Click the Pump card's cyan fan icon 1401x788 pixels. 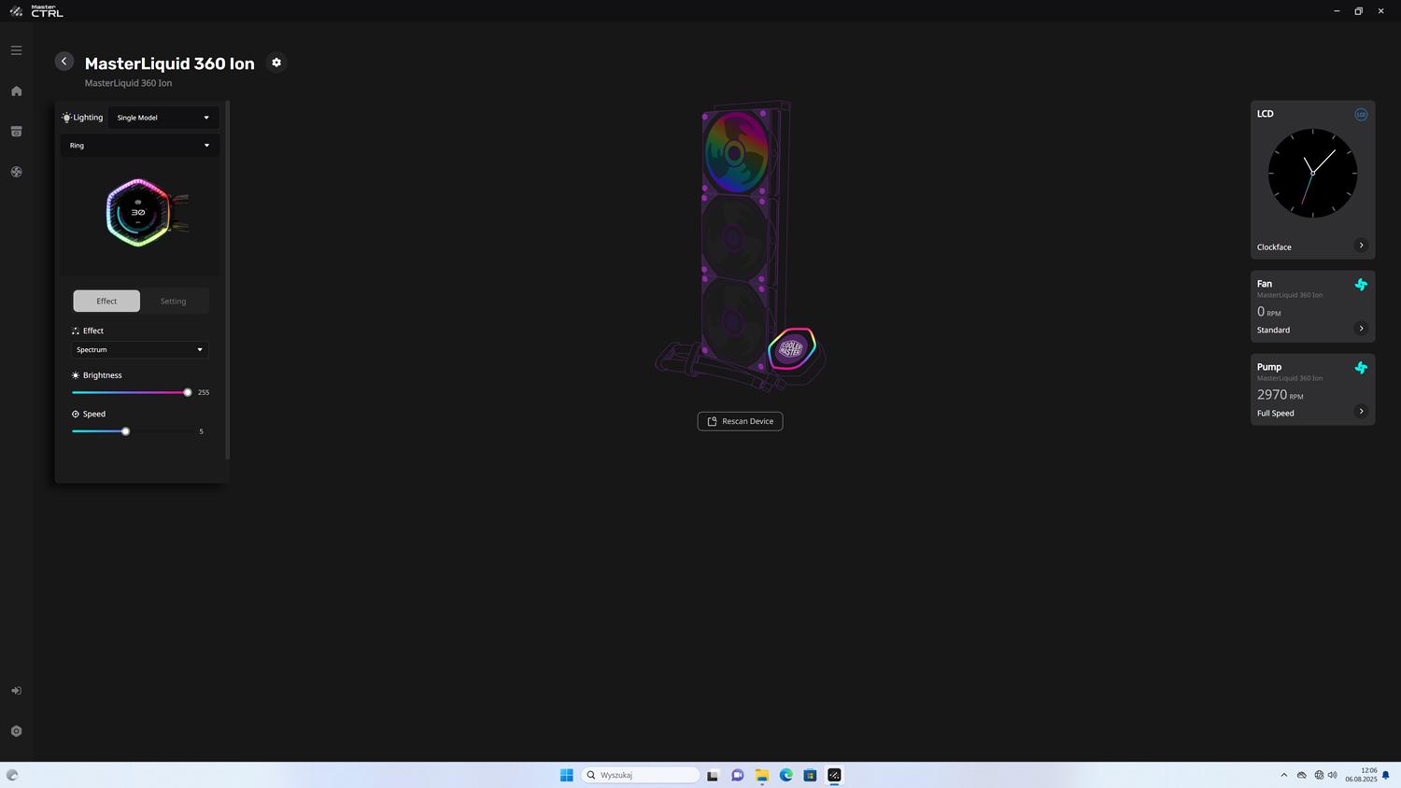pyautogui.click(x=1361, y=368)
